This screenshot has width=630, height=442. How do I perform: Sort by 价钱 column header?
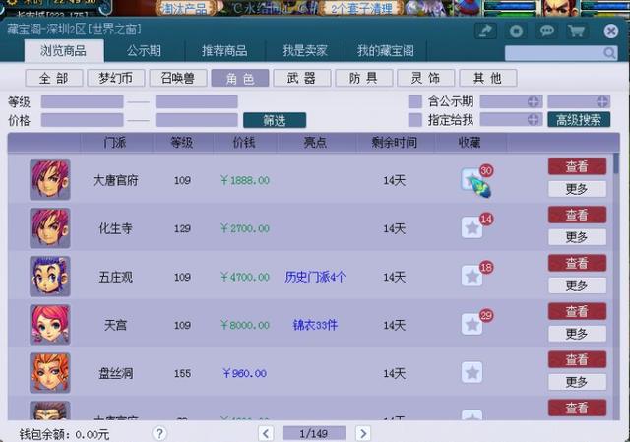tap(244, 142)
